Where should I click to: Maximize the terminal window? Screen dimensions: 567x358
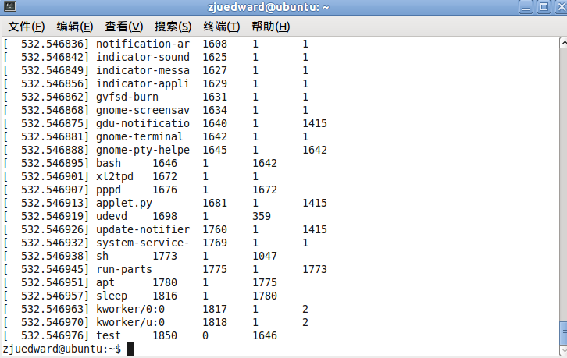pos(544,7)
